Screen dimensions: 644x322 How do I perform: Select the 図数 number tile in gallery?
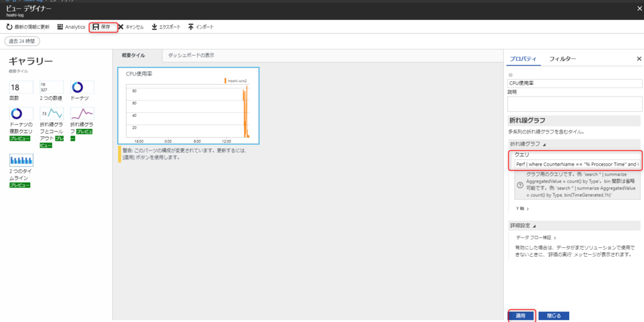[21, 87]
